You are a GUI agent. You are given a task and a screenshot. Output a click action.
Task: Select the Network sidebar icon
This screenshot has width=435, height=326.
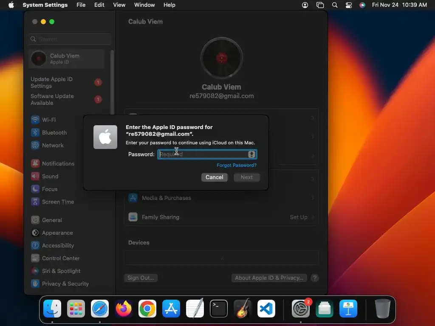[x=35, y=145]
